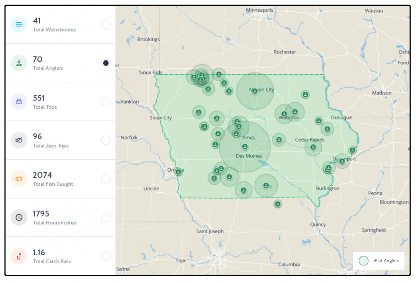Select the Total Trips radio button
The width and height of the screenshot is (416, 282).
[x=106, y=101]
